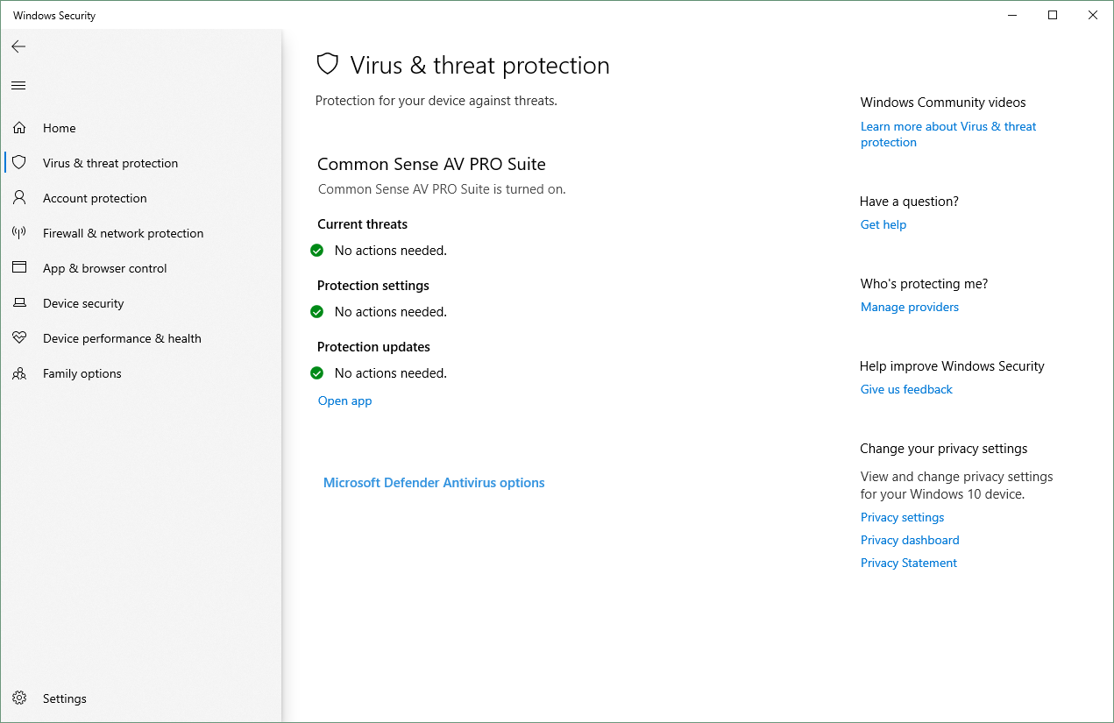Open the Manage providers link
The height and width of the screenshot is (723, 1114).
910,307
